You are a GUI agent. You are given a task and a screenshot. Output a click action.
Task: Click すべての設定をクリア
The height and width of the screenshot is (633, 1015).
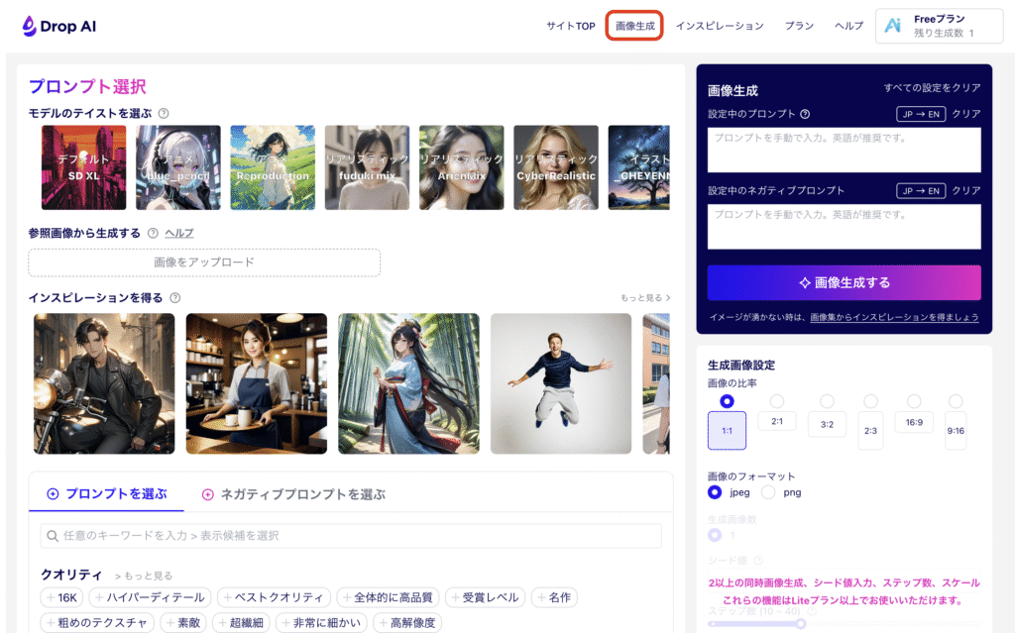tap(932, 88)
